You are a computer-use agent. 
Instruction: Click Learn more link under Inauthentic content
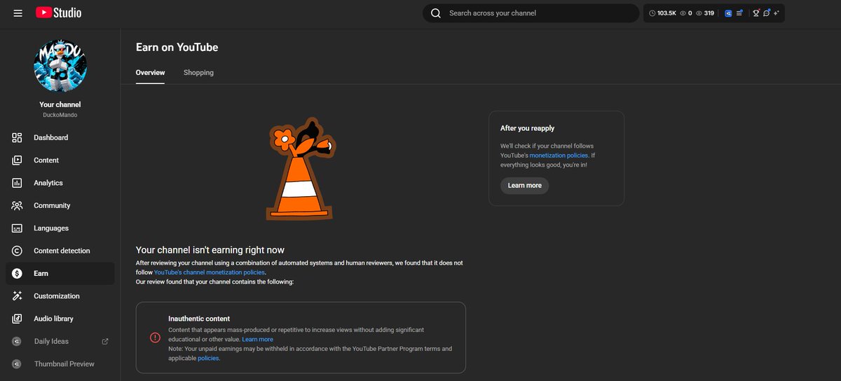click(x=257, y=339)
